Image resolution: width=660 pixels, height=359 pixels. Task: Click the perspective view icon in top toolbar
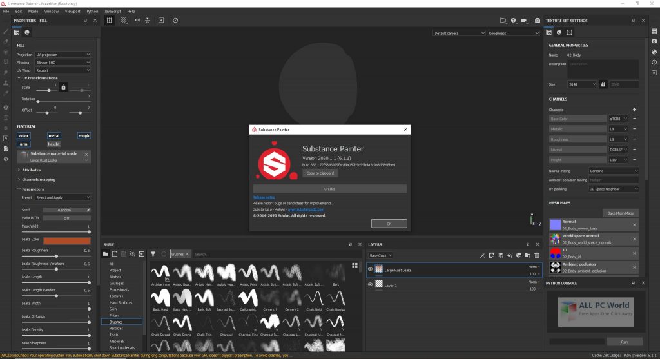click(x=503, y=20)
